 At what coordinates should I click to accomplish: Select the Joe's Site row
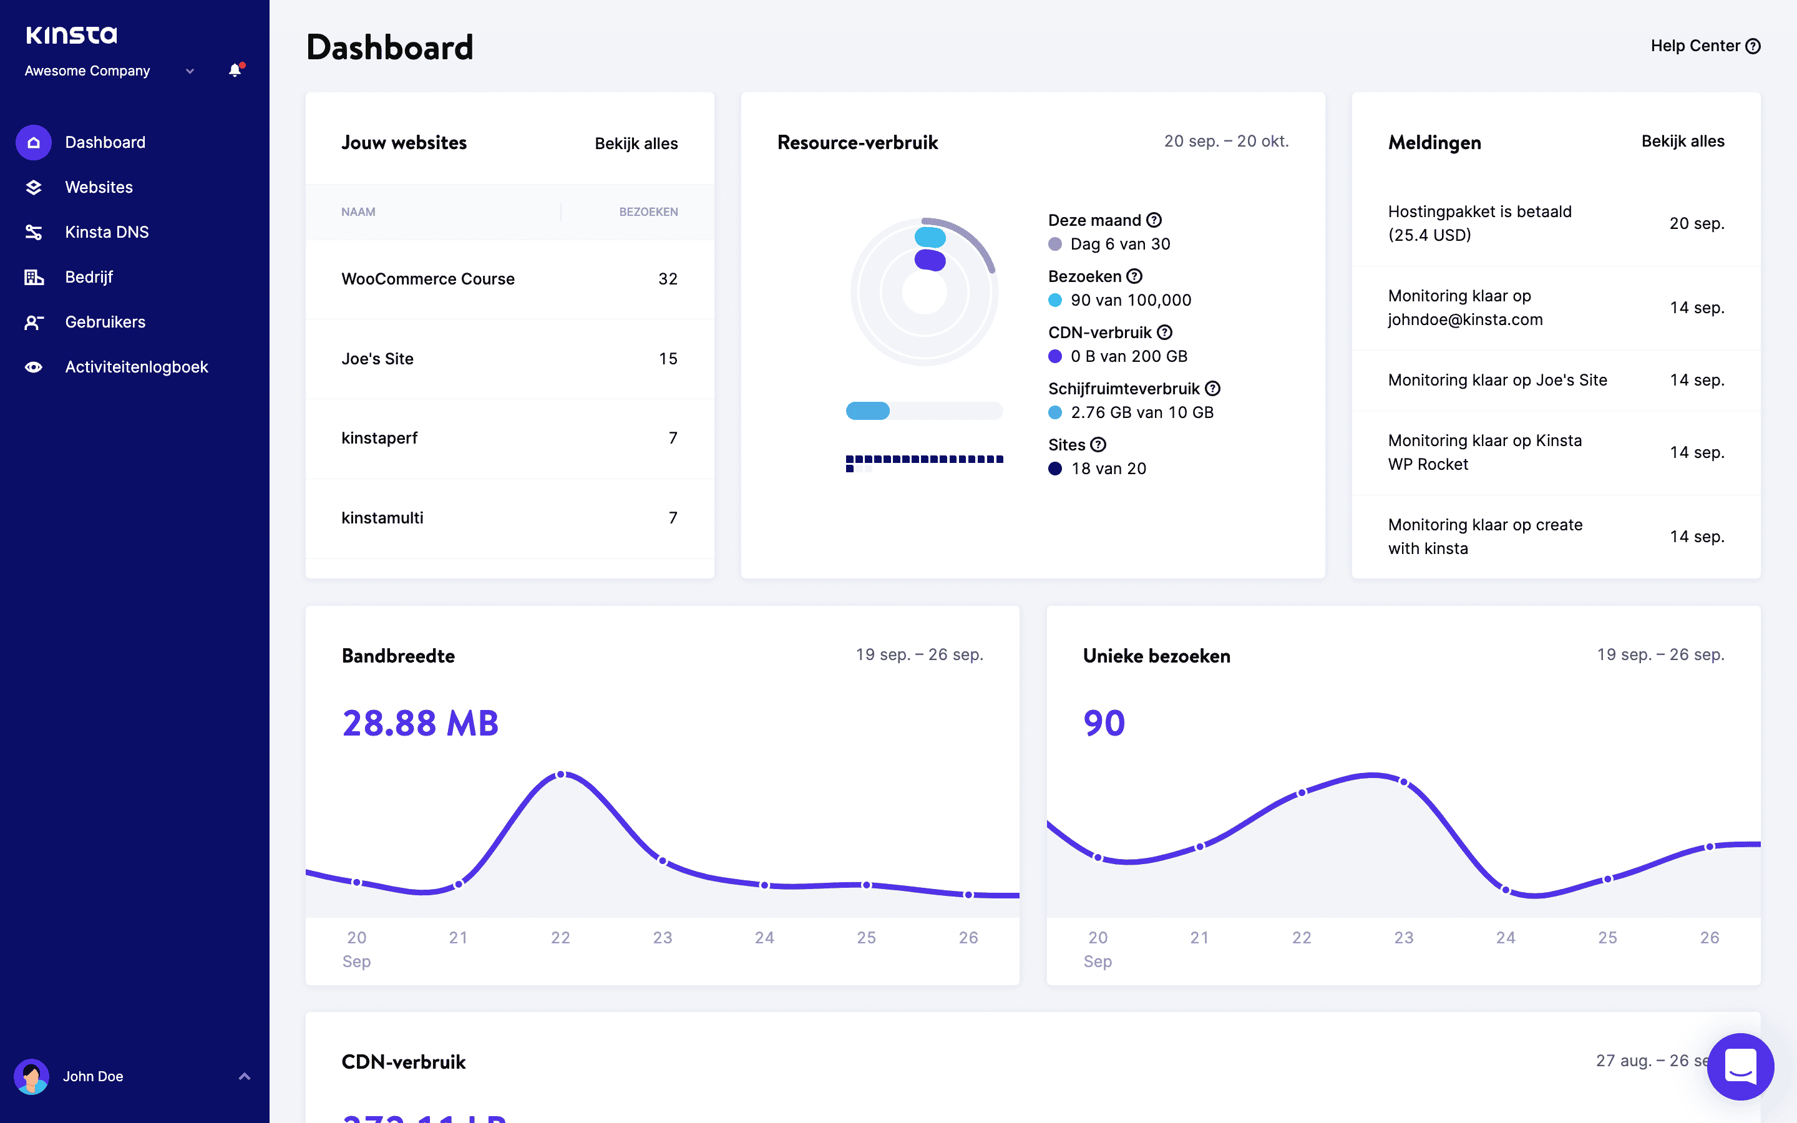(x=378, y=358)
